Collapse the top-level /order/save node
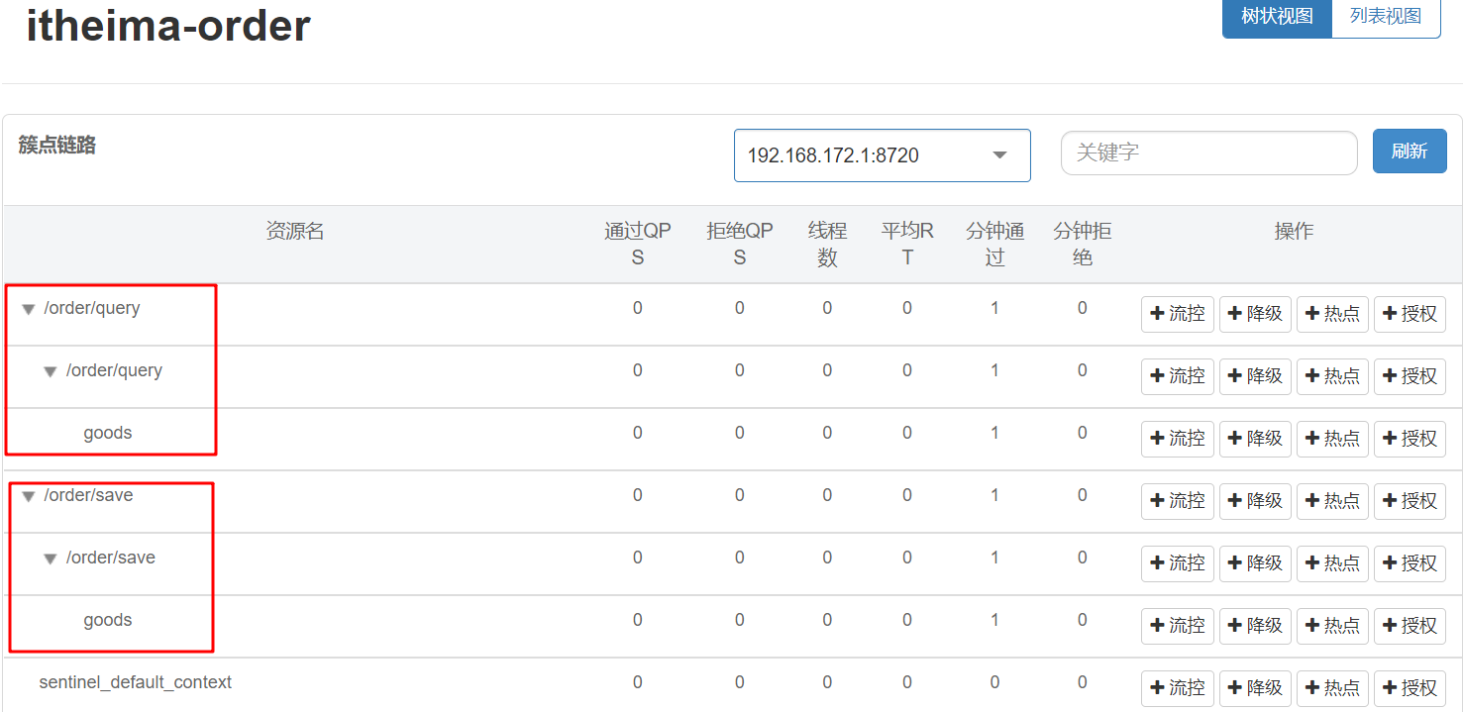 pyautogui.click(x=29, y=496)
